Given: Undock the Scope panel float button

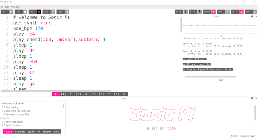Looking at the screenshot, I should (x=252, y=17).
